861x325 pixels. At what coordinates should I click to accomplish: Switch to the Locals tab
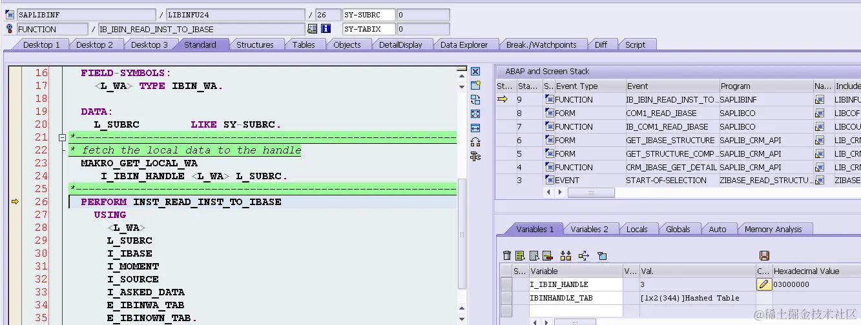[637, 229]
